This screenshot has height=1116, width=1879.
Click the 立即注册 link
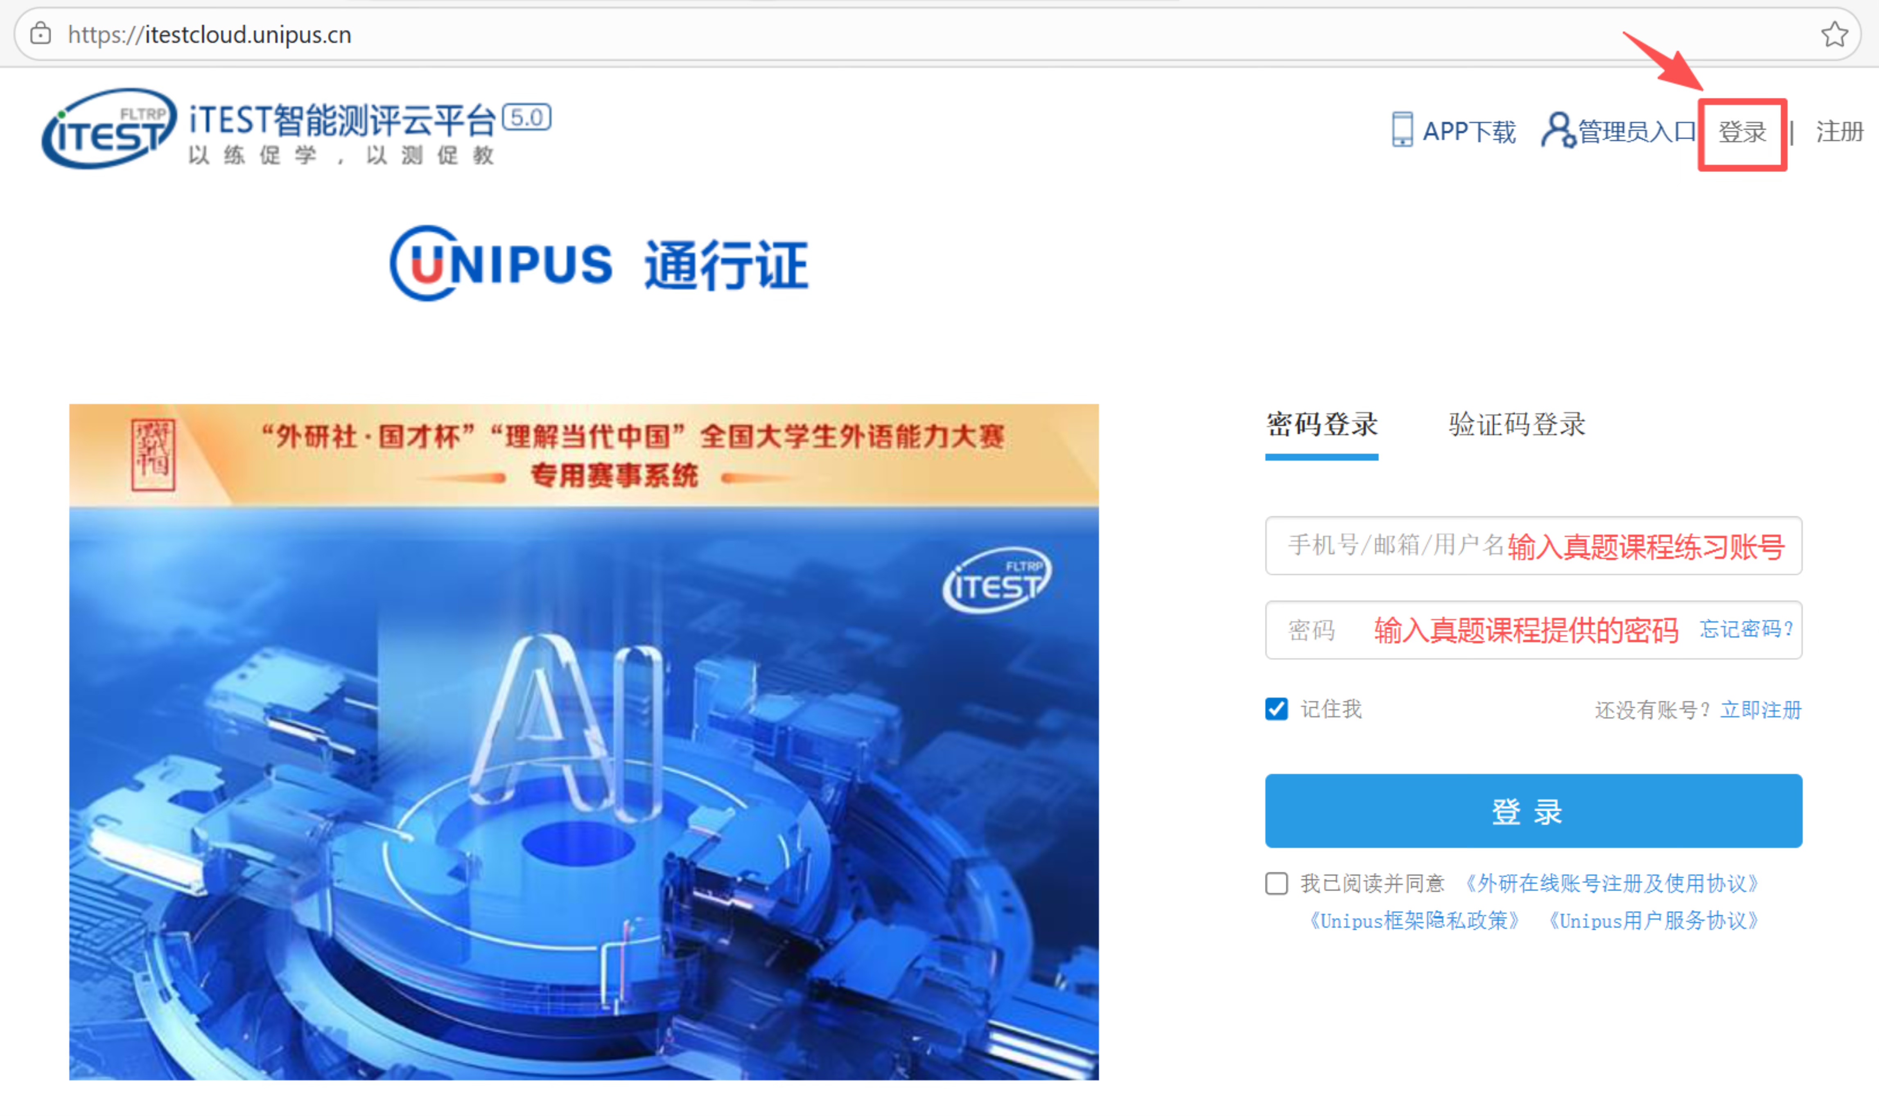click(1761, 710)
